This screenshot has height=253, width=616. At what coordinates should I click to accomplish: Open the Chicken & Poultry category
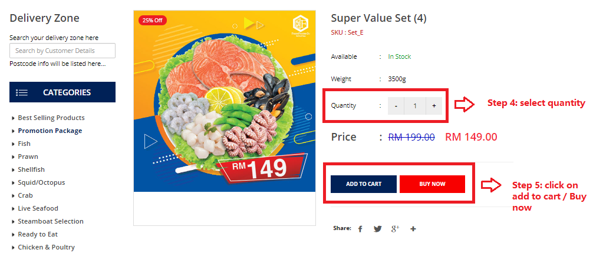[47, 247]
